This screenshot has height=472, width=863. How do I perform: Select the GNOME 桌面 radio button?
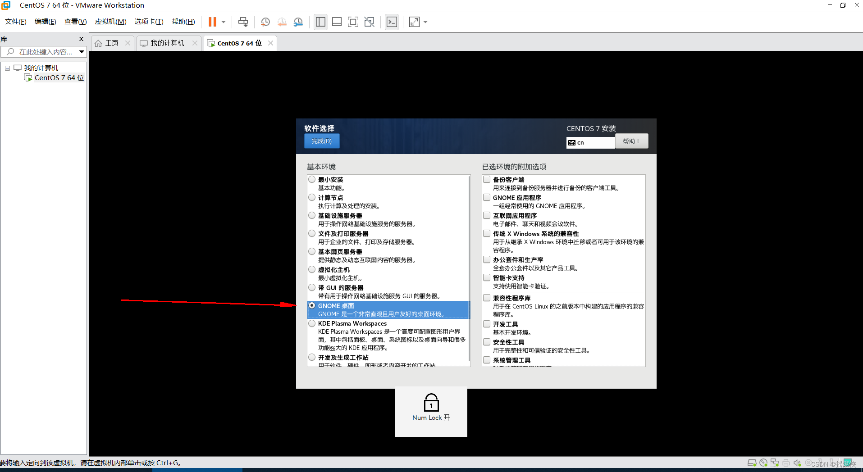(x=312, y=305)
